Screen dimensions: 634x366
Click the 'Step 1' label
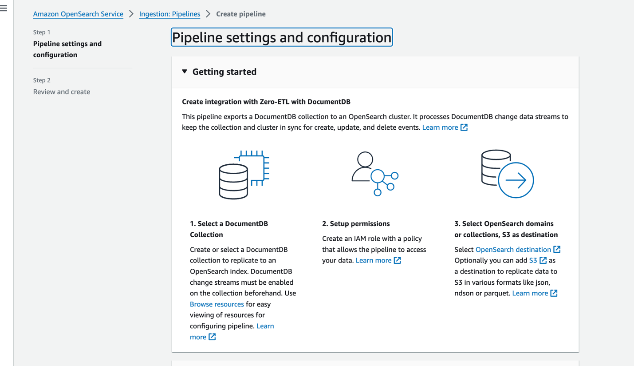[42, 32]
